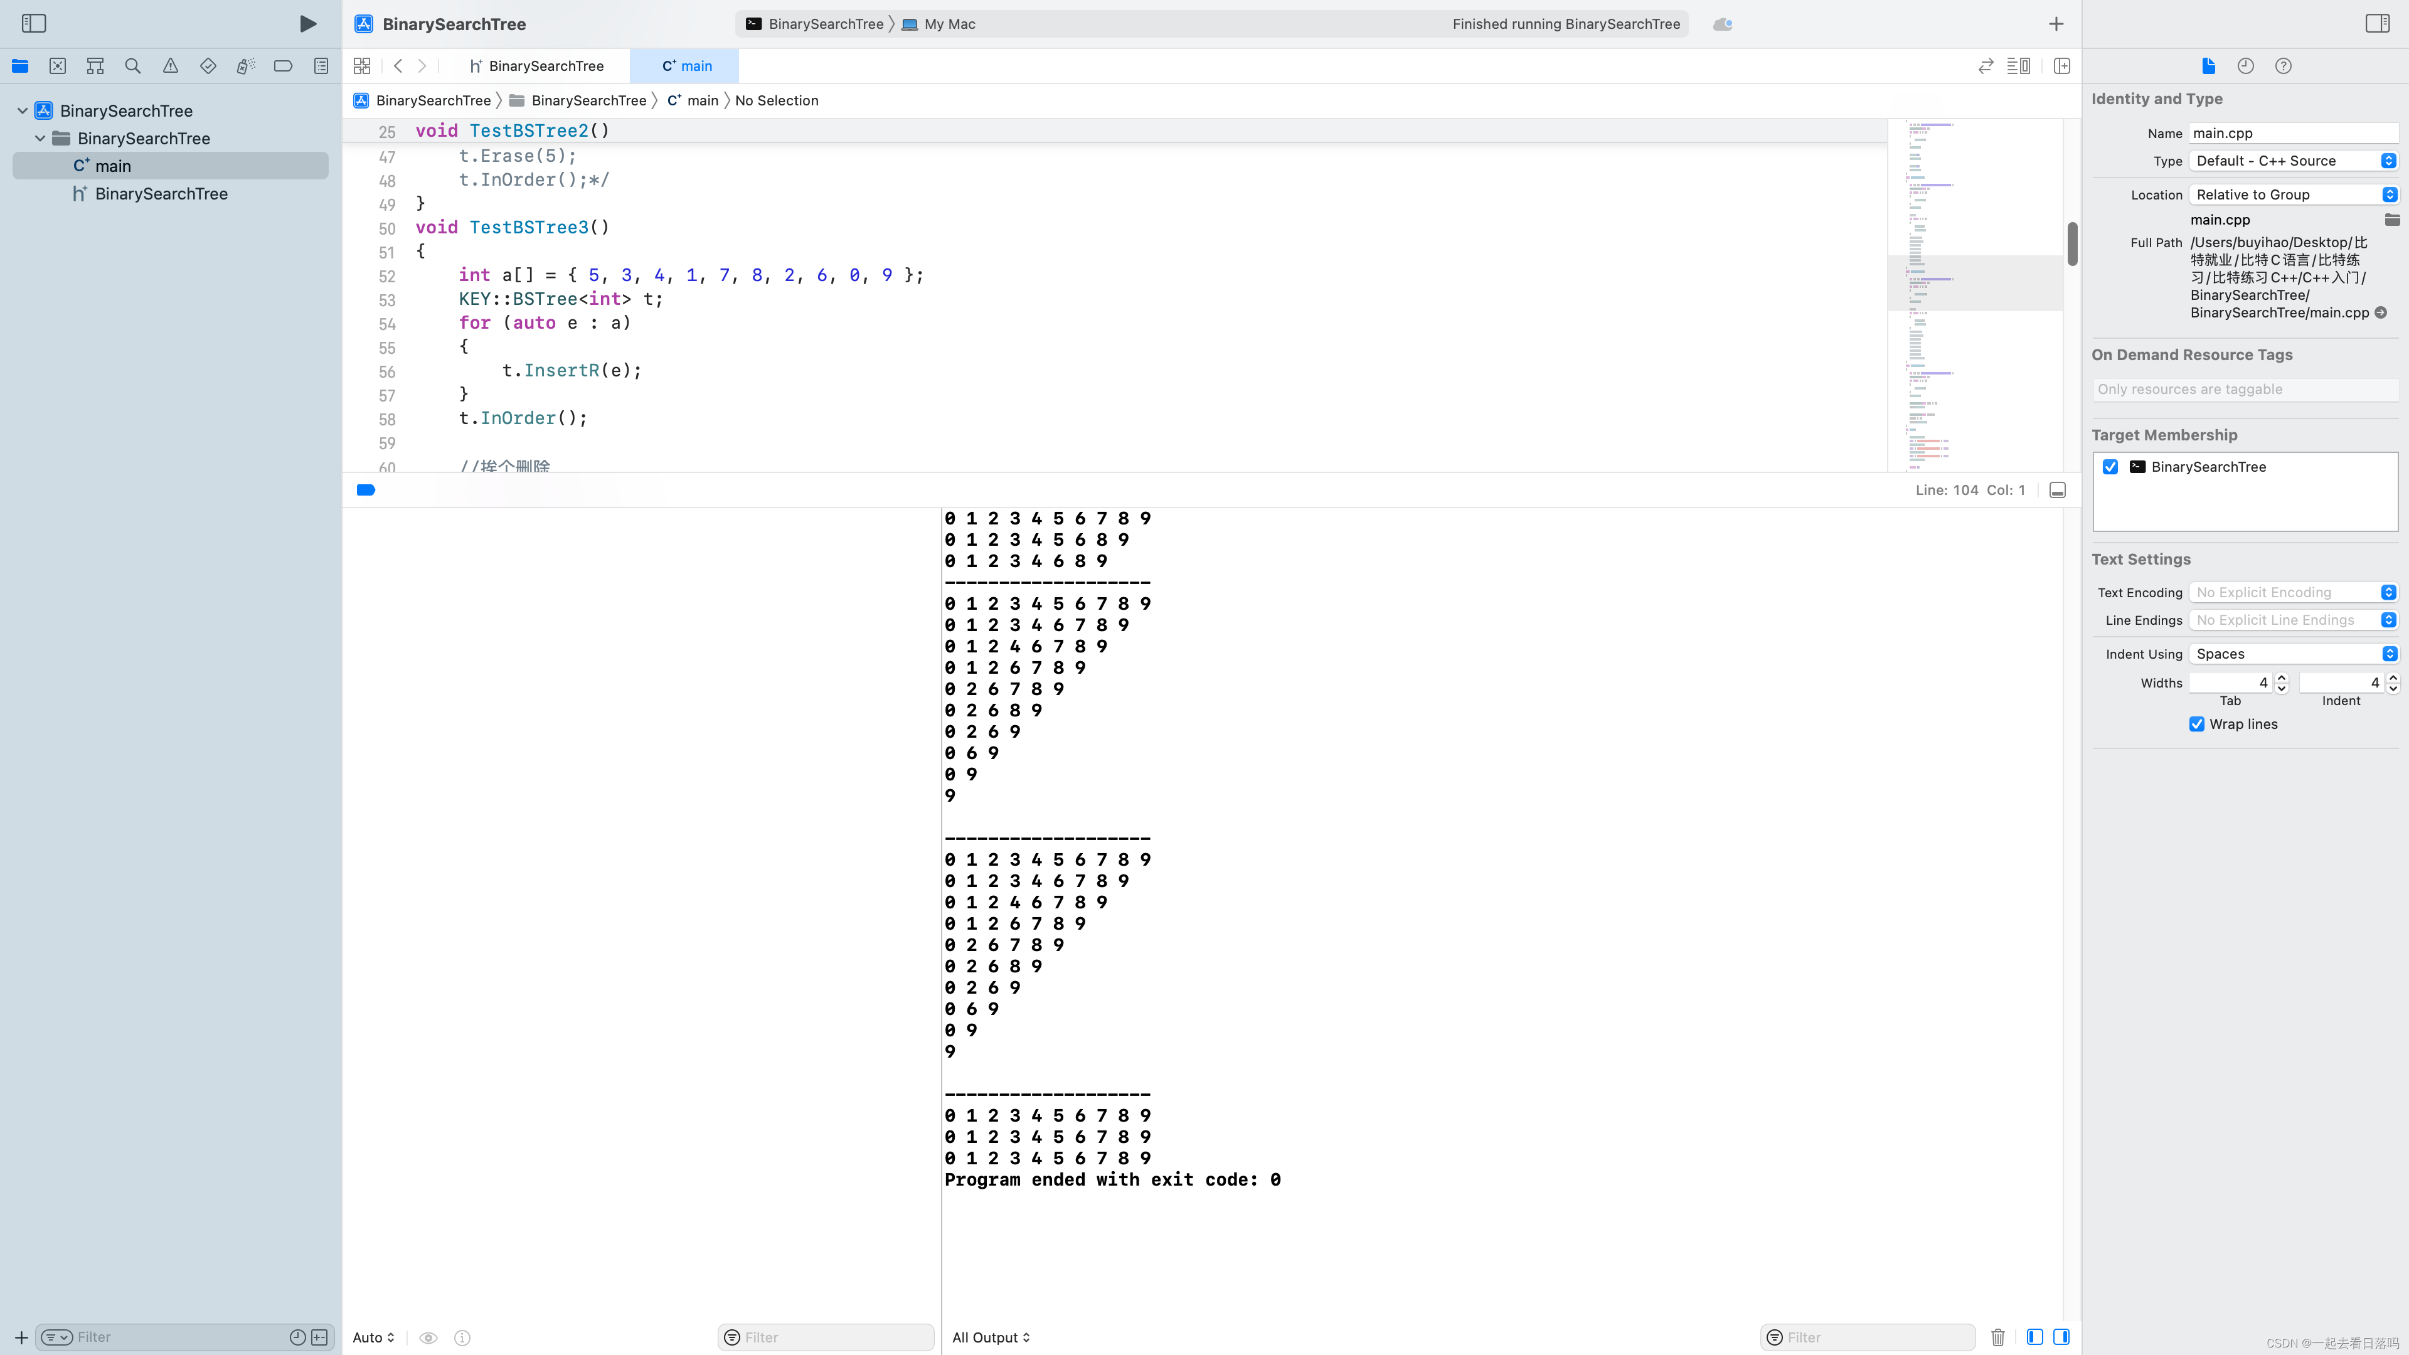This screenshot has width=2409, height=1355.
Task: Toggle the breakpoints activation button
Action: 366,490
